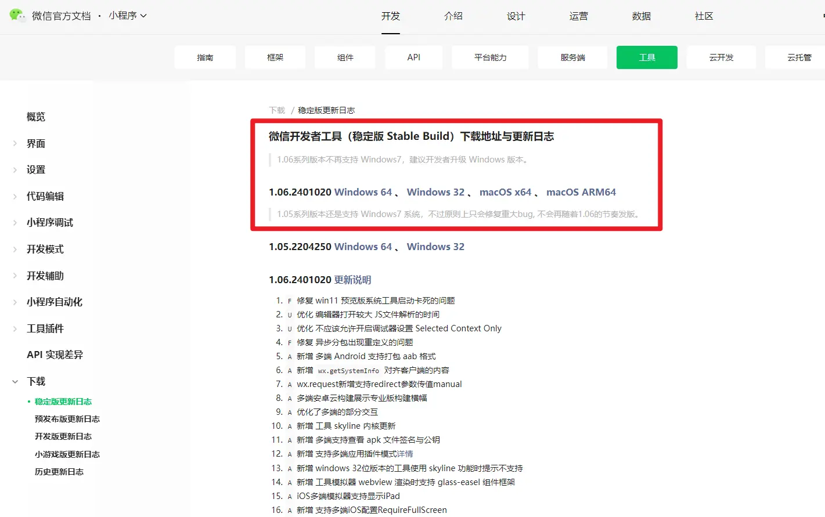Image resolution: width=825 pixels, height=517 pixels.
Task: Download 1.05.2204250 Windows 32 build
Action: [435, 247]
